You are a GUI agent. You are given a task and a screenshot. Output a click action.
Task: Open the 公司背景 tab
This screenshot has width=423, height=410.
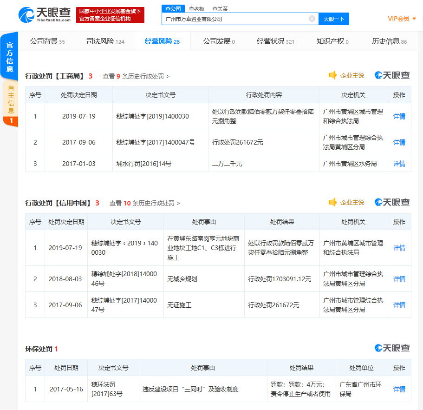point(47,41)
